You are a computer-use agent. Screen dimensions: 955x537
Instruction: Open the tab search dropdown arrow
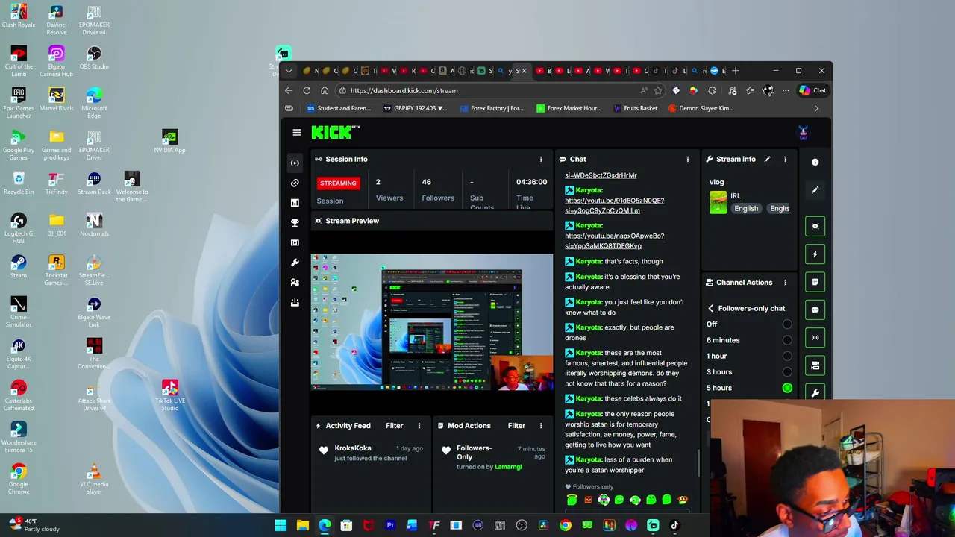click(289, 71)
